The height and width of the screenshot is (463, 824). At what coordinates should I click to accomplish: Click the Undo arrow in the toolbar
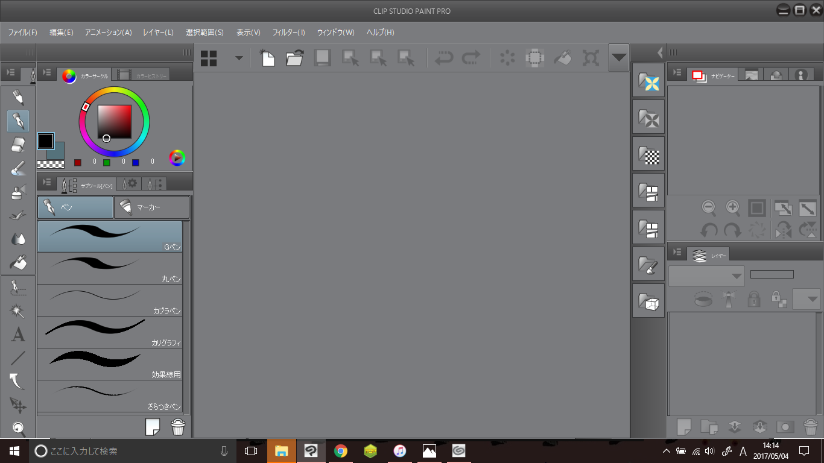point(443,58)
